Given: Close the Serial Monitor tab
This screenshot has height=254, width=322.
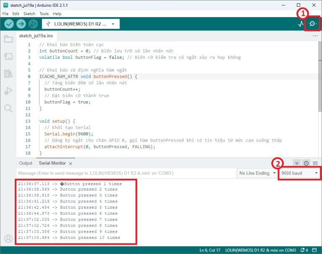Looking at the screenshot, I should coord(70,163).
